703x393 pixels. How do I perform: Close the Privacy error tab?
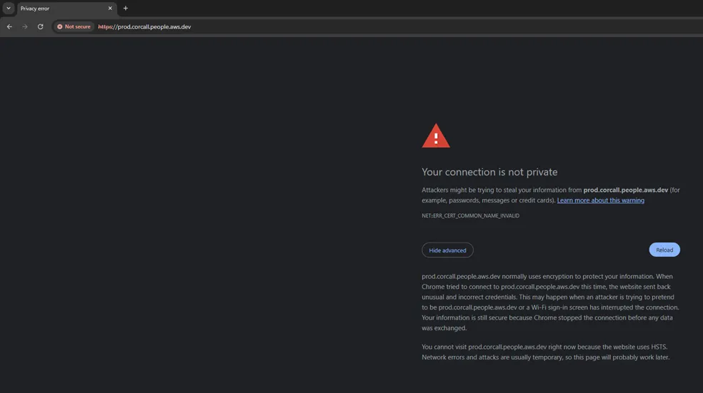(110, 8)
